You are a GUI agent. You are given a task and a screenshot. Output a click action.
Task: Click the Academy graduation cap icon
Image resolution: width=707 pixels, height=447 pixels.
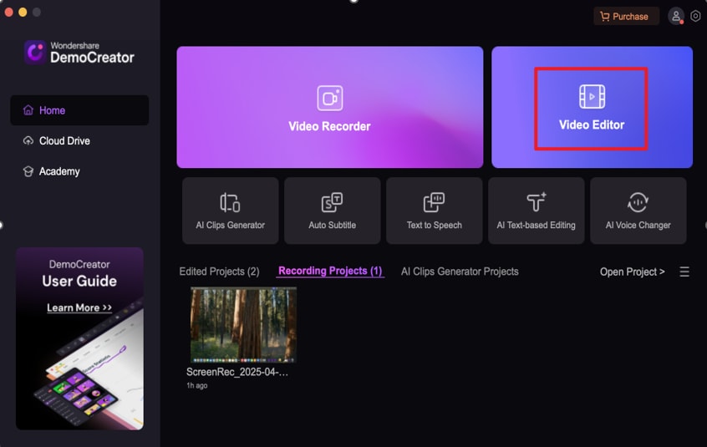click(x=28, y=171)
